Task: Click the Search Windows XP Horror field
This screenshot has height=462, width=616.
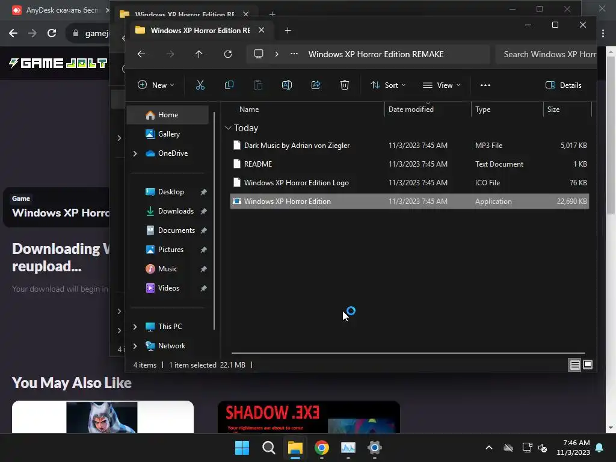Action: pos(546,54)
